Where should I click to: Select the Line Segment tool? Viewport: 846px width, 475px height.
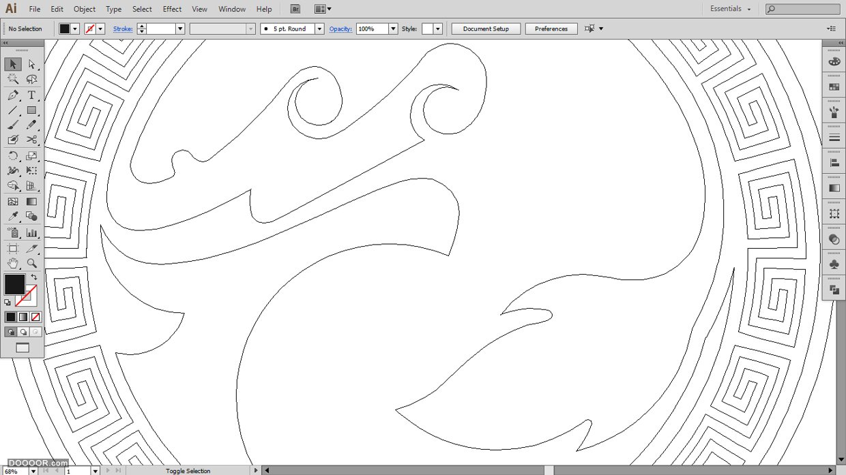coord(13,110)
